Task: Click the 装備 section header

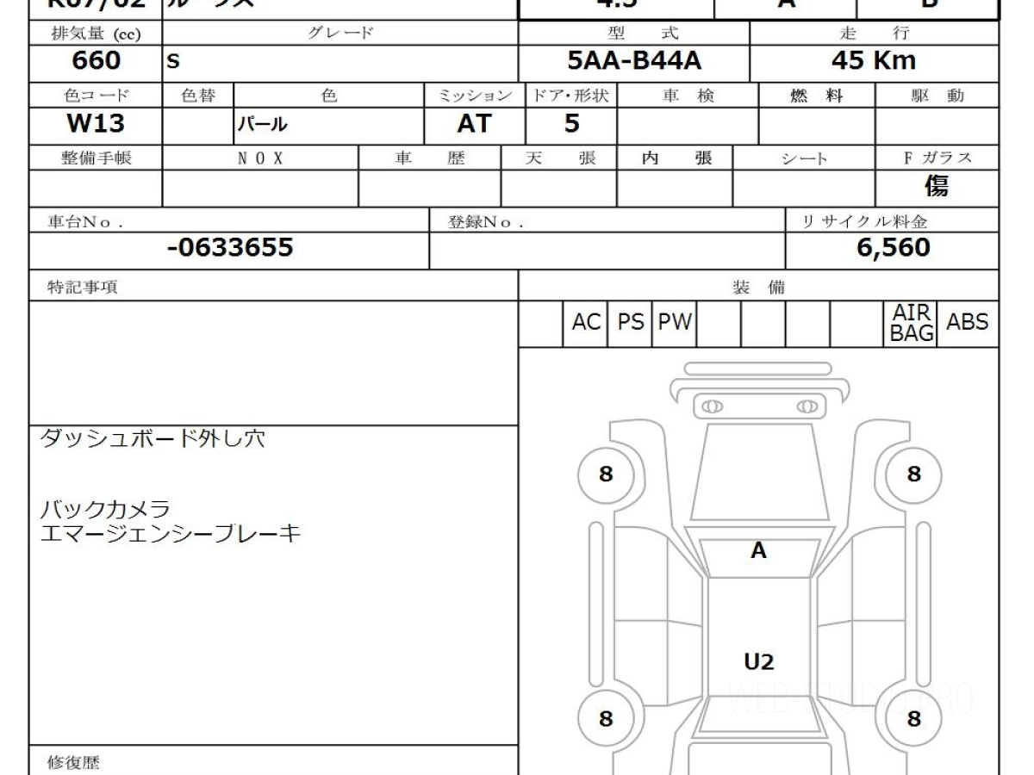Action: coord(759,288)
